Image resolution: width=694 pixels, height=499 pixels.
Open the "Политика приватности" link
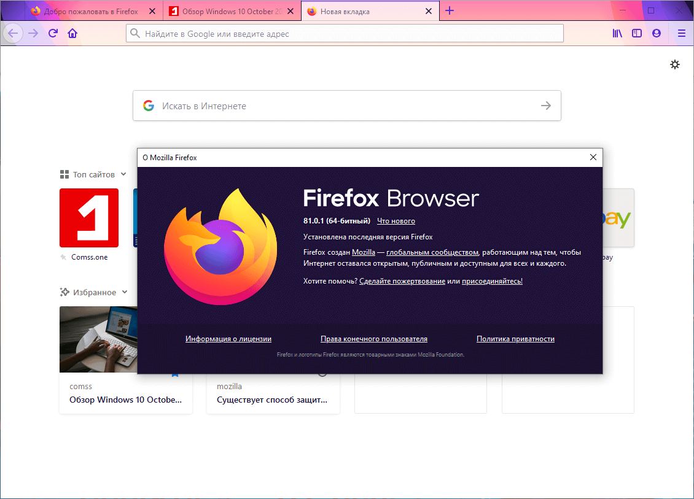click(x=515, y=338)
